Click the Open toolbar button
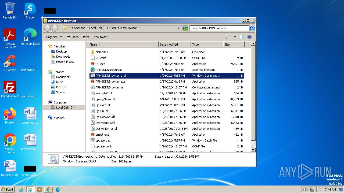Image resolution: width=344 pixels, height=193 pixels. coord(73,37)
